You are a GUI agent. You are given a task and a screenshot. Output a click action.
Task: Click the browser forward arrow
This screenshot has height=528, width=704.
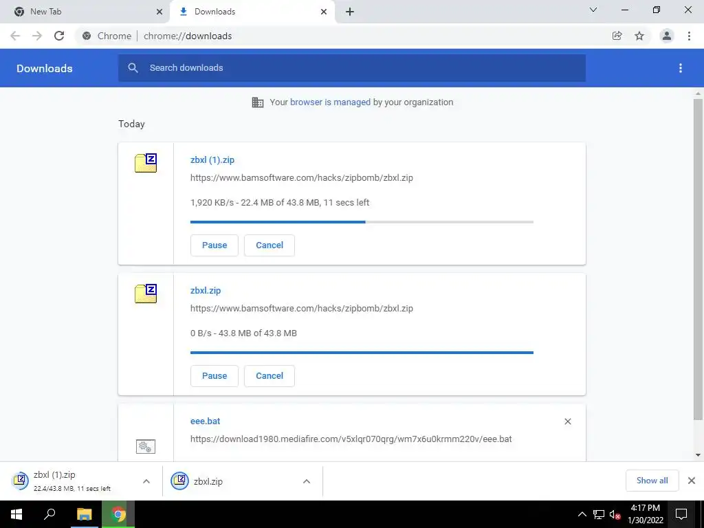click(37, 36)
